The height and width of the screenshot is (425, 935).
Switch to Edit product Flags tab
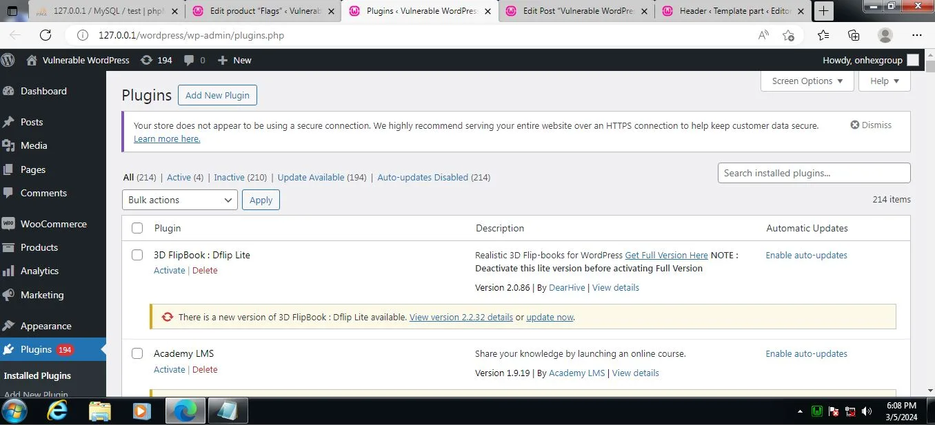pos(263,11)
